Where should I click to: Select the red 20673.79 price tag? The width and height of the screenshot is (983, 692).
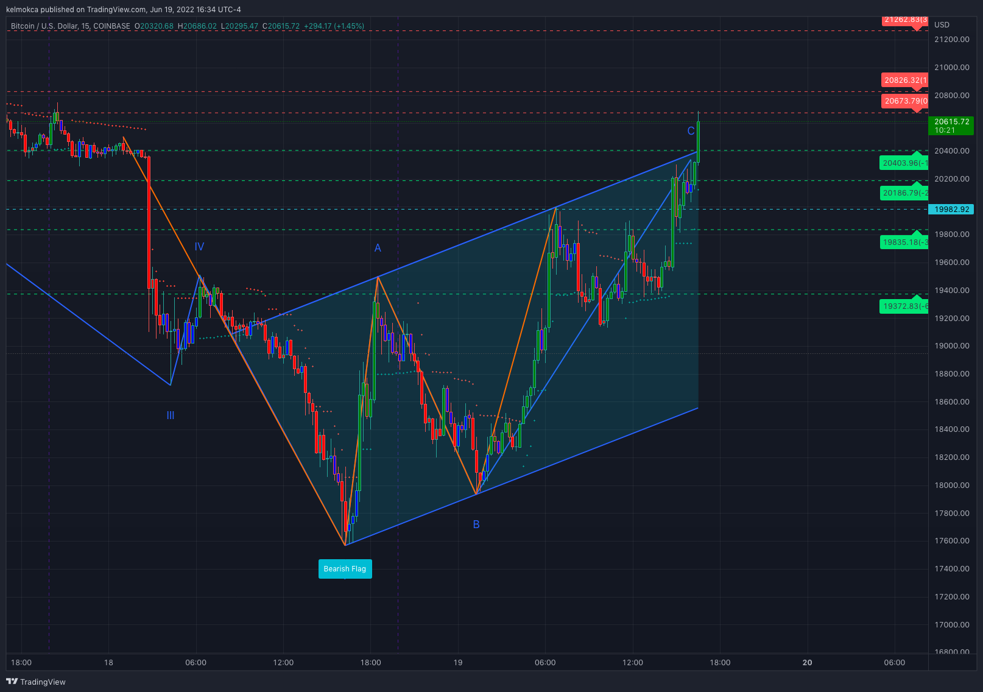(904, 101)
